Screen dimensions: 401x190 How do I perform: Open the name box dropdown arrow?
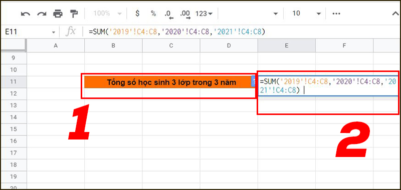tap(54, 32)
